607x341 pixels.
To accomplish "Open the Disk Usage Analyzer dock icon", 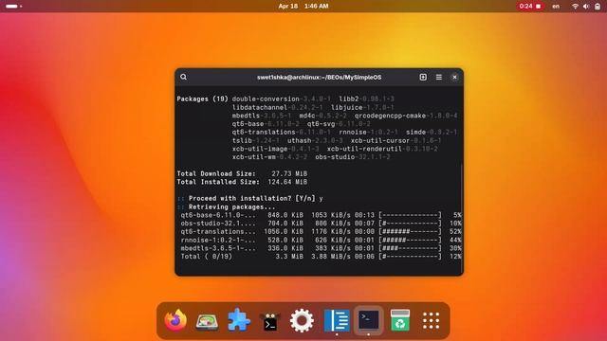I will [x=207, y=320].
